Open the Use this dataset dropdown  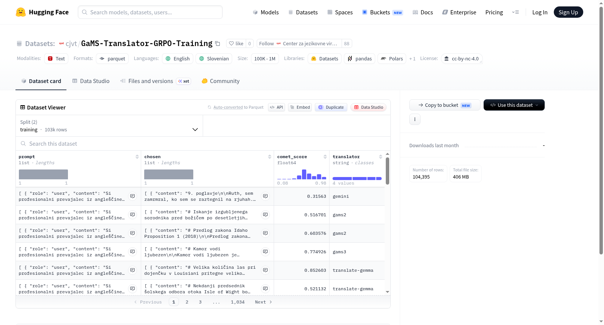514,105
